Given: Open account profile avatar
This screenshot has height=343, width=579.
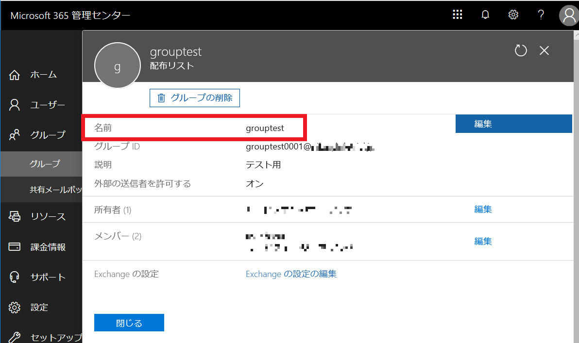Looking at the screenshot, I should (x=569, y=15).
